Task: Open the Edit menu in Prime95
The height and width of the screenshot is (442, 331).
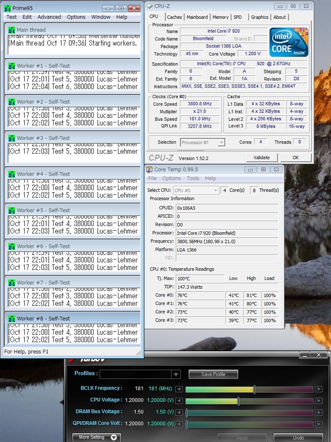Action: point(27,17)
